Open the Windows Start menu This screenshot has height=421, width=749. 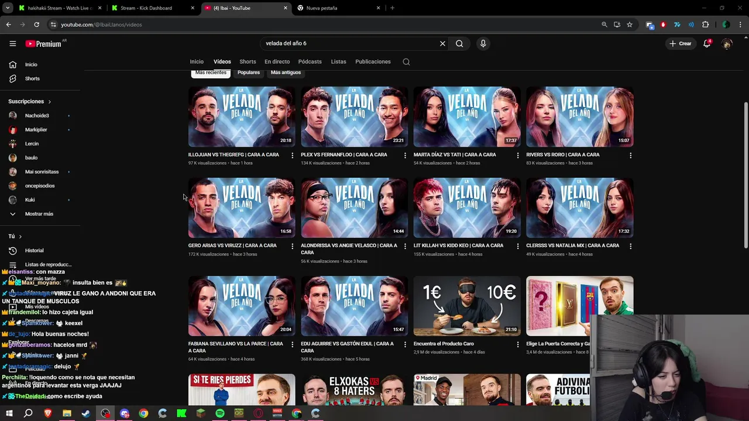(9, 413)
